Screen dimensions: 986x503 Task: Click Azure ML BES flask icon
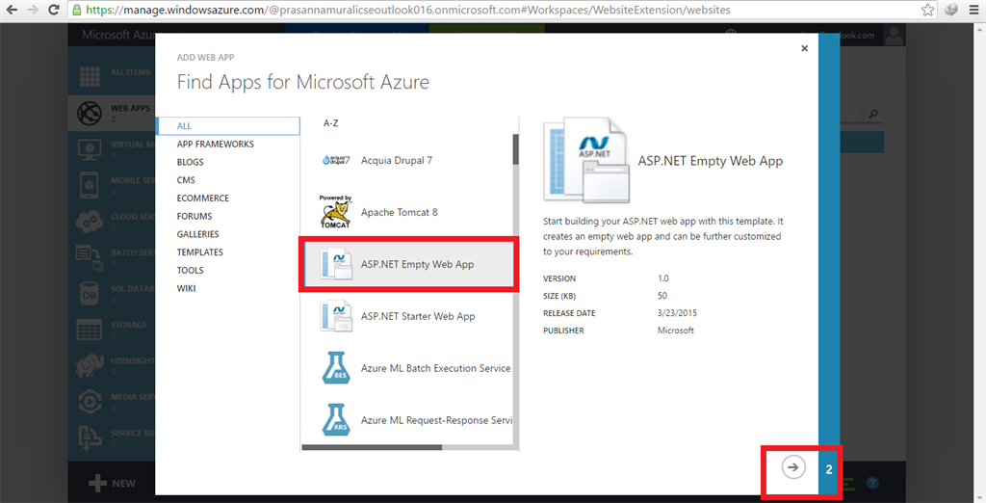pos(336,368)
